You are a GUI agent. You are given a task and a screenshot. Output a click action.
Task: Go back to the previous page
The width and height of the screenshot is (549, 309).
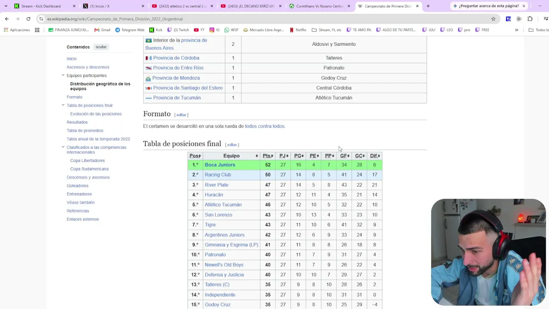tap(7, 19)
